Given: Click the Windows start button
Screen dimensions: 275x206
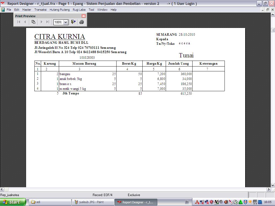Looking at the screenshot, I should pos(13,202).
